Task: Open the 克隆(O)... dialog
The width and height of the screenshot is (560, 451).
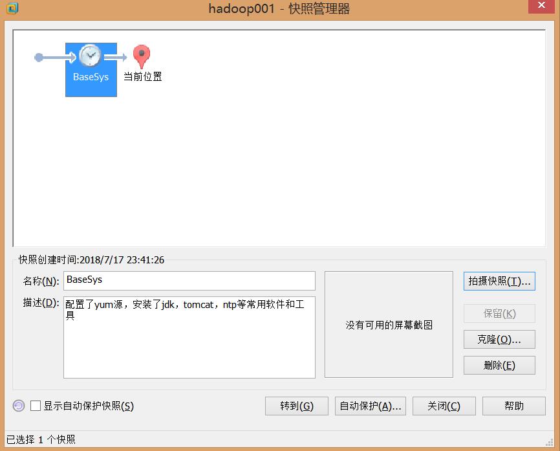Action: point(499,339)
